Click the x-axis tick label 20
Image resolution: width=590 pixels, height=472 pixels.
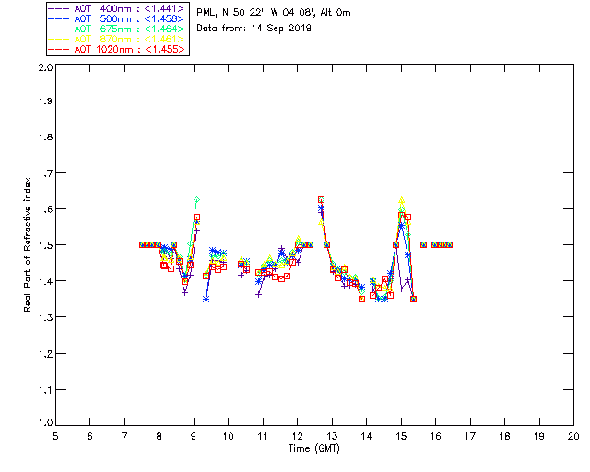(x=573, y=436)
